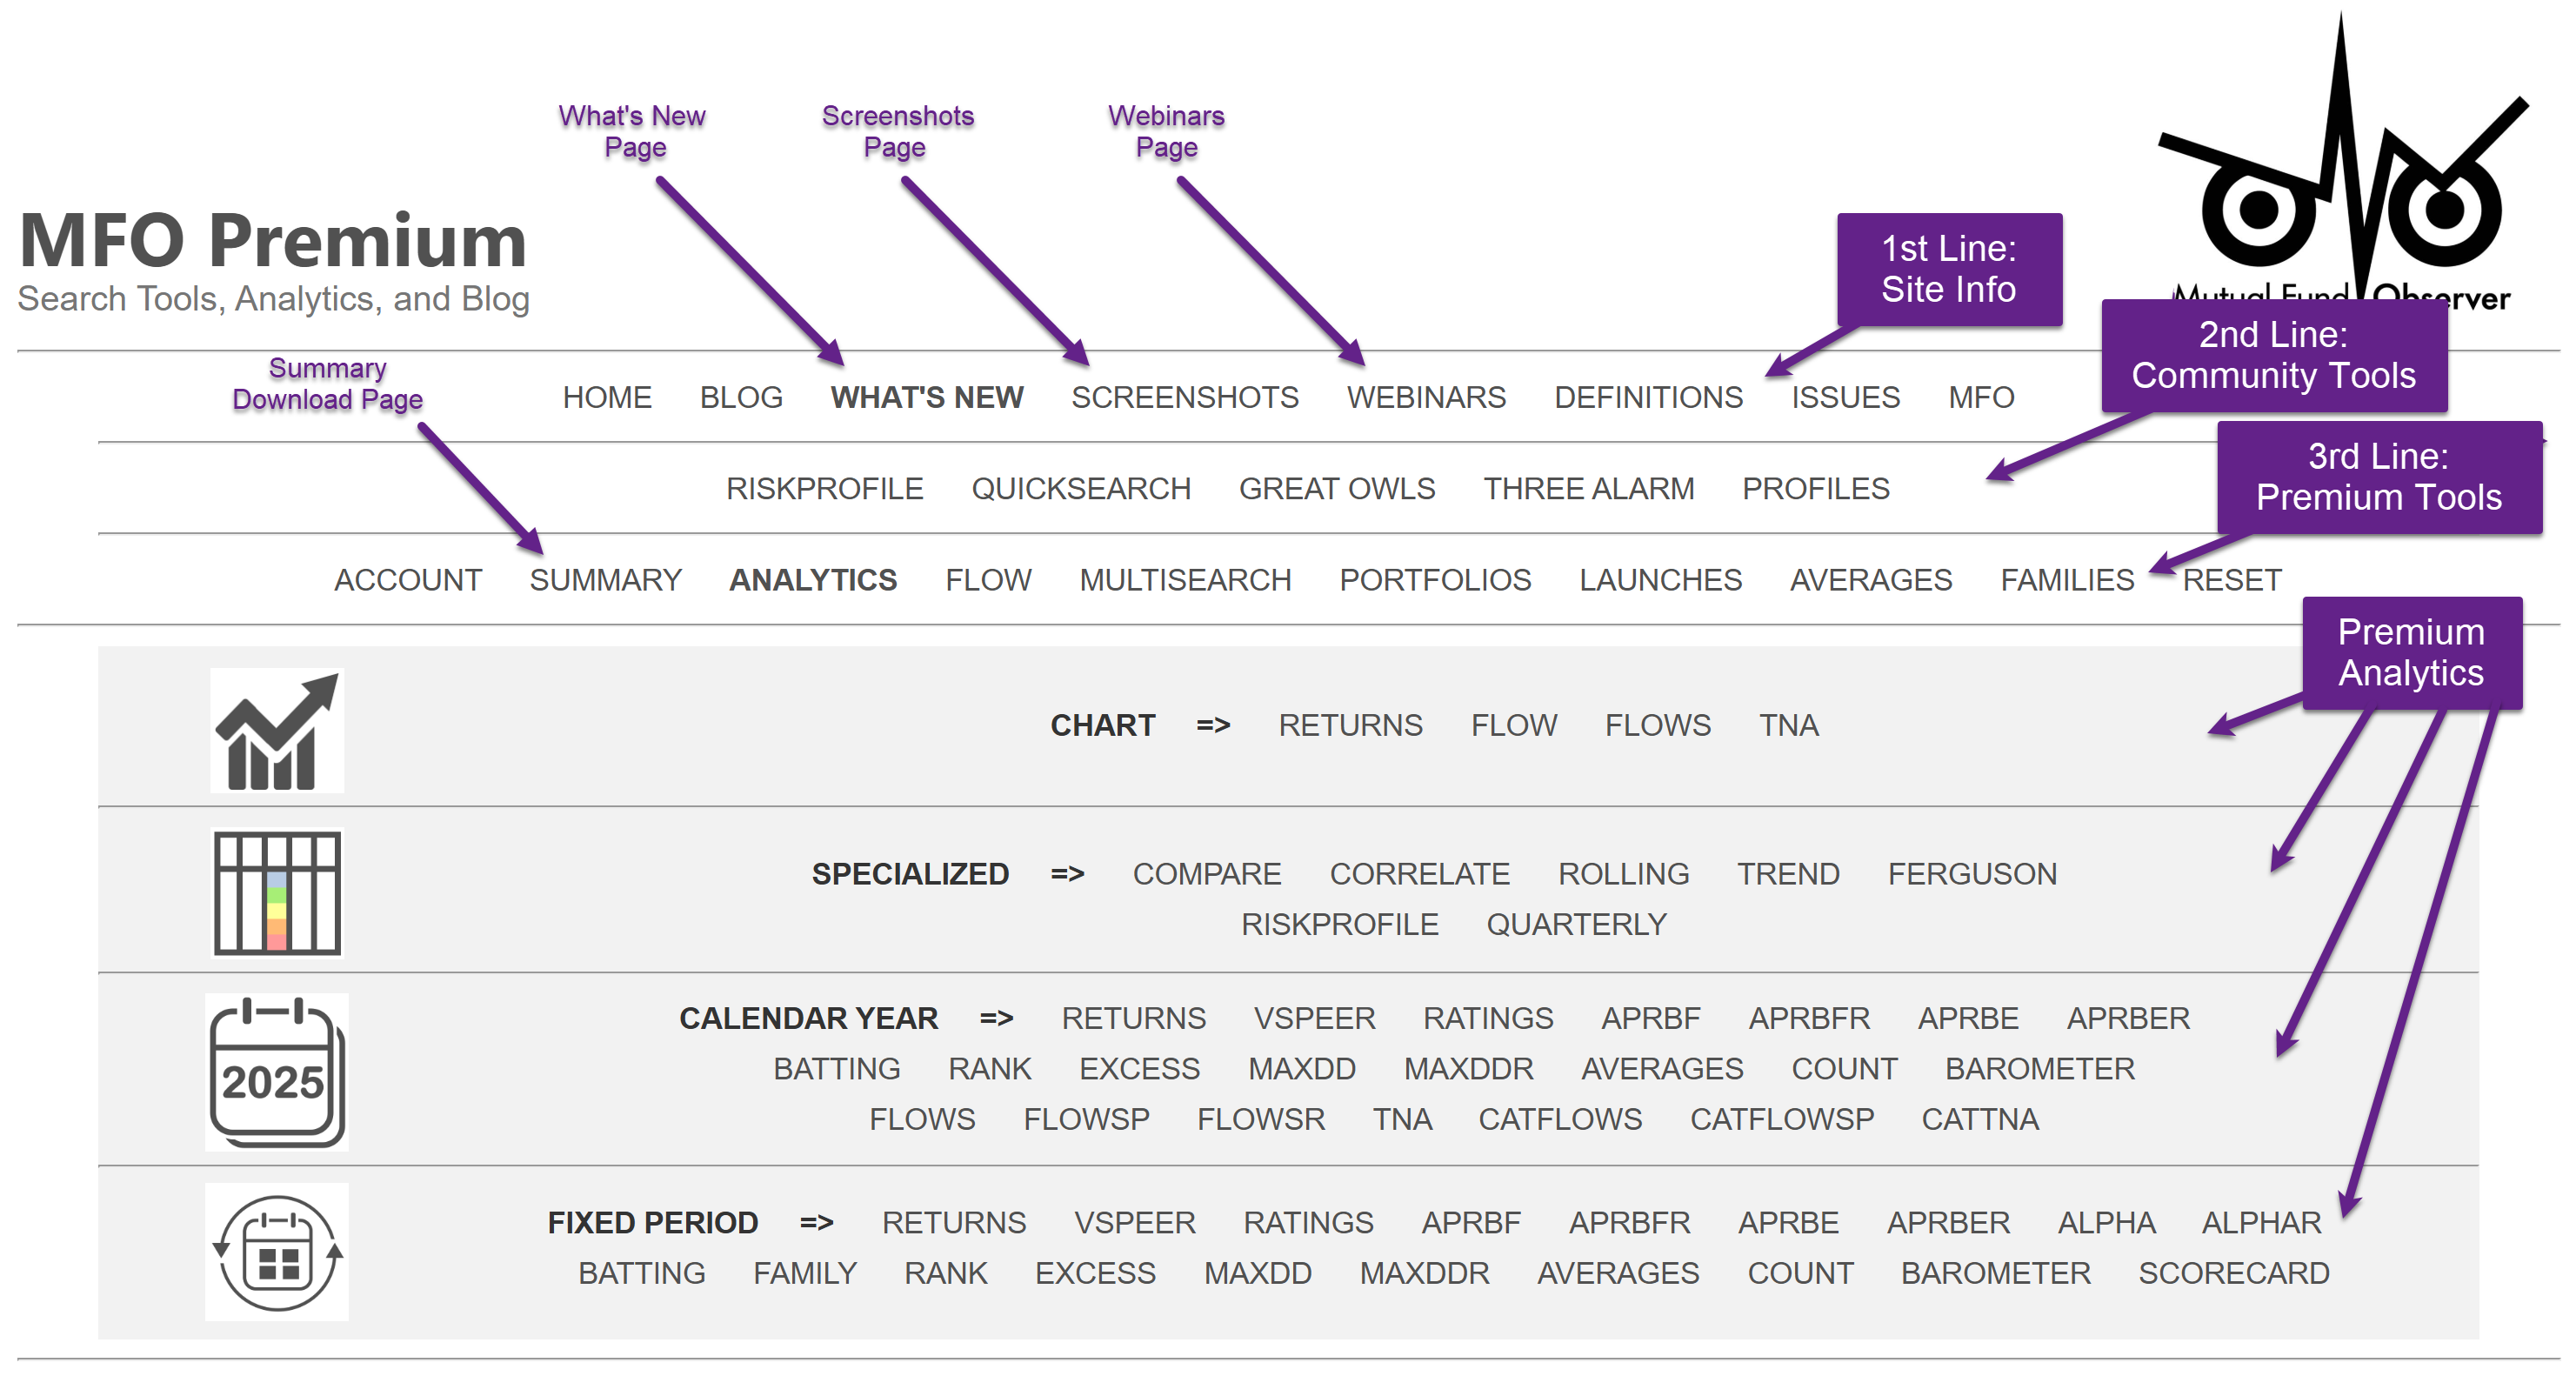The height and width of the screenshot is (1376, 2576).
Task: Open the SUMMARY download page
Action: tap(605, 580)
